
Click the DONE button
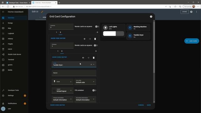(185, 12)
